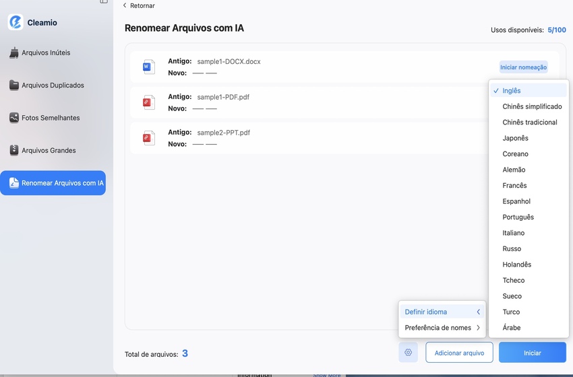Click the Cleamio logo icon

pos(16,22)
